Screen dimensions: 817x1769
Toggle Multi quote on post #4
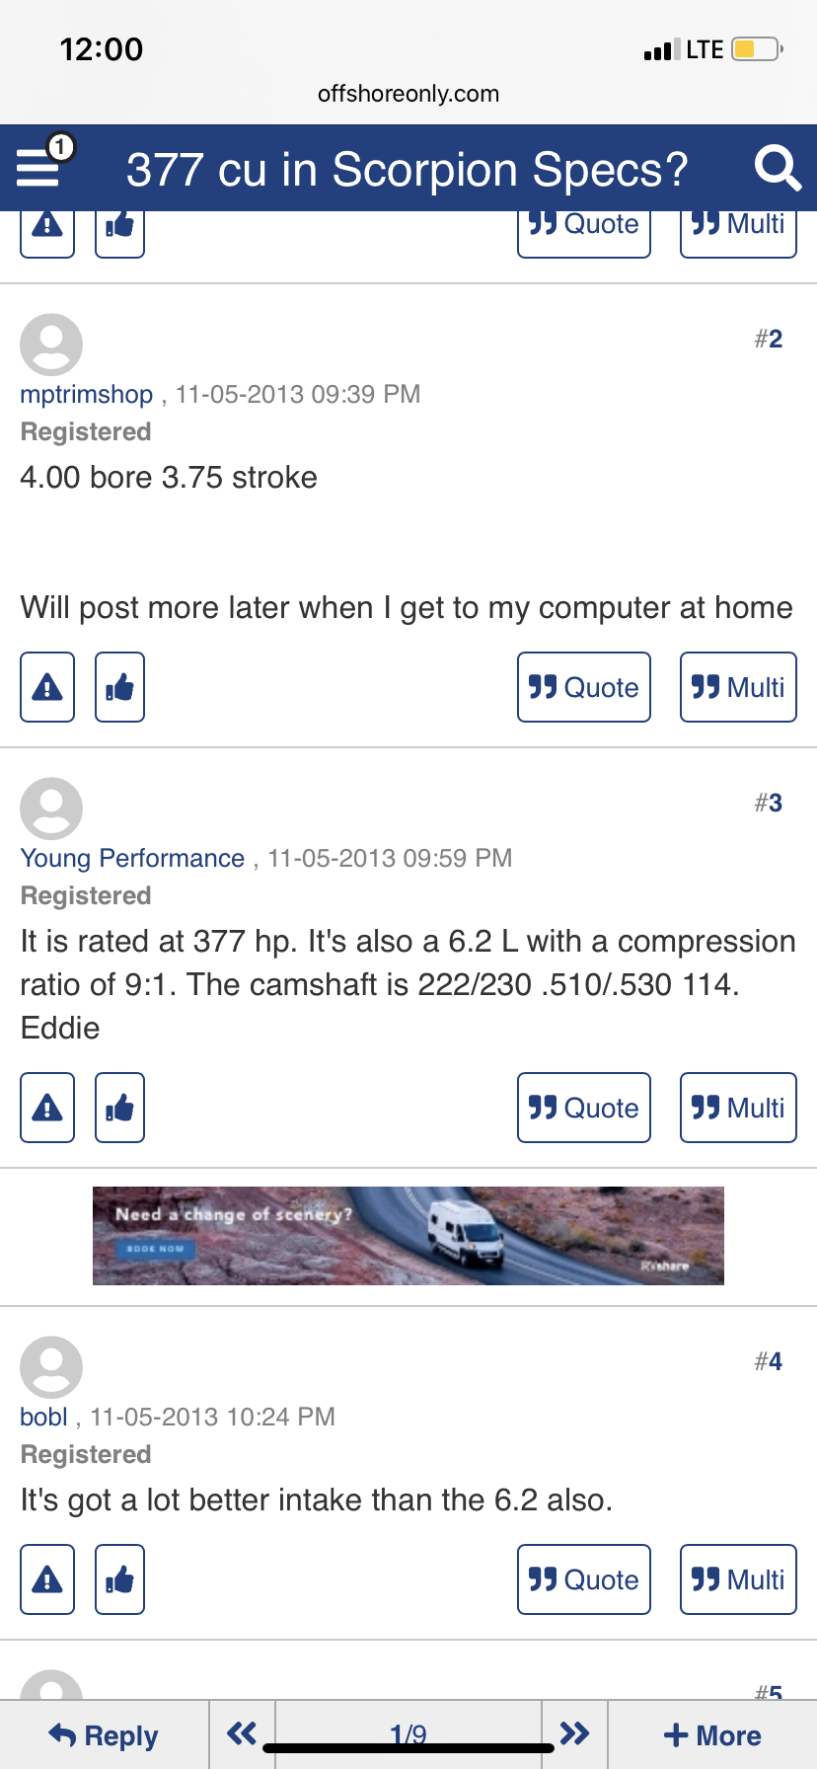738,1579
